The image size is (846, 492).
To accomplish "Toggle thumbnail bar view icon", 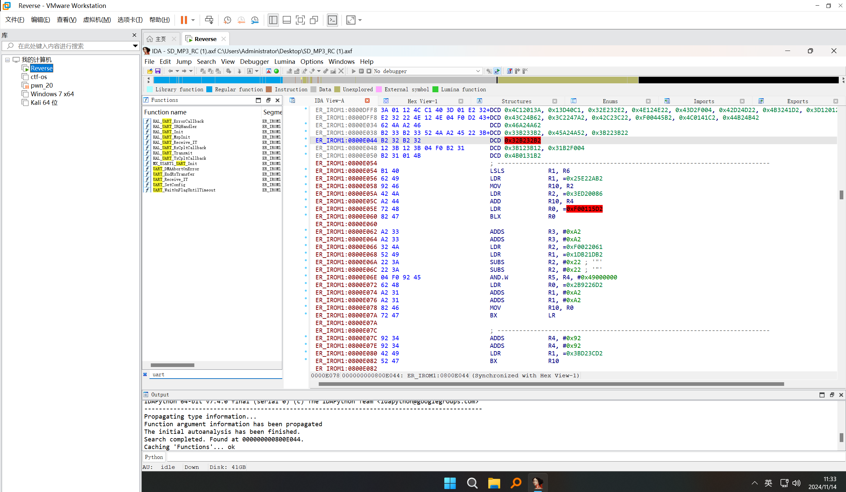I will [287, 20].
